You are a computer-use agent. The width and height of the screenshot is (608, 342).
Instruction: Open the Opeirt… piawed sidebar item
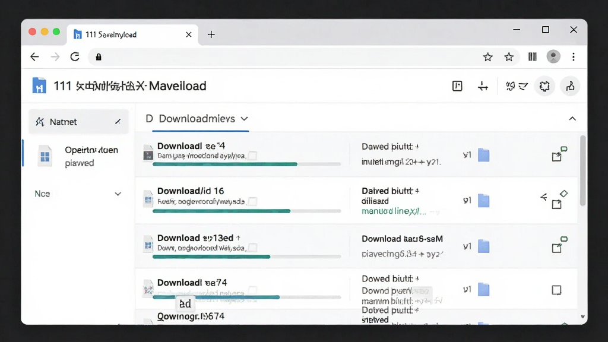(x=79, y=156)
